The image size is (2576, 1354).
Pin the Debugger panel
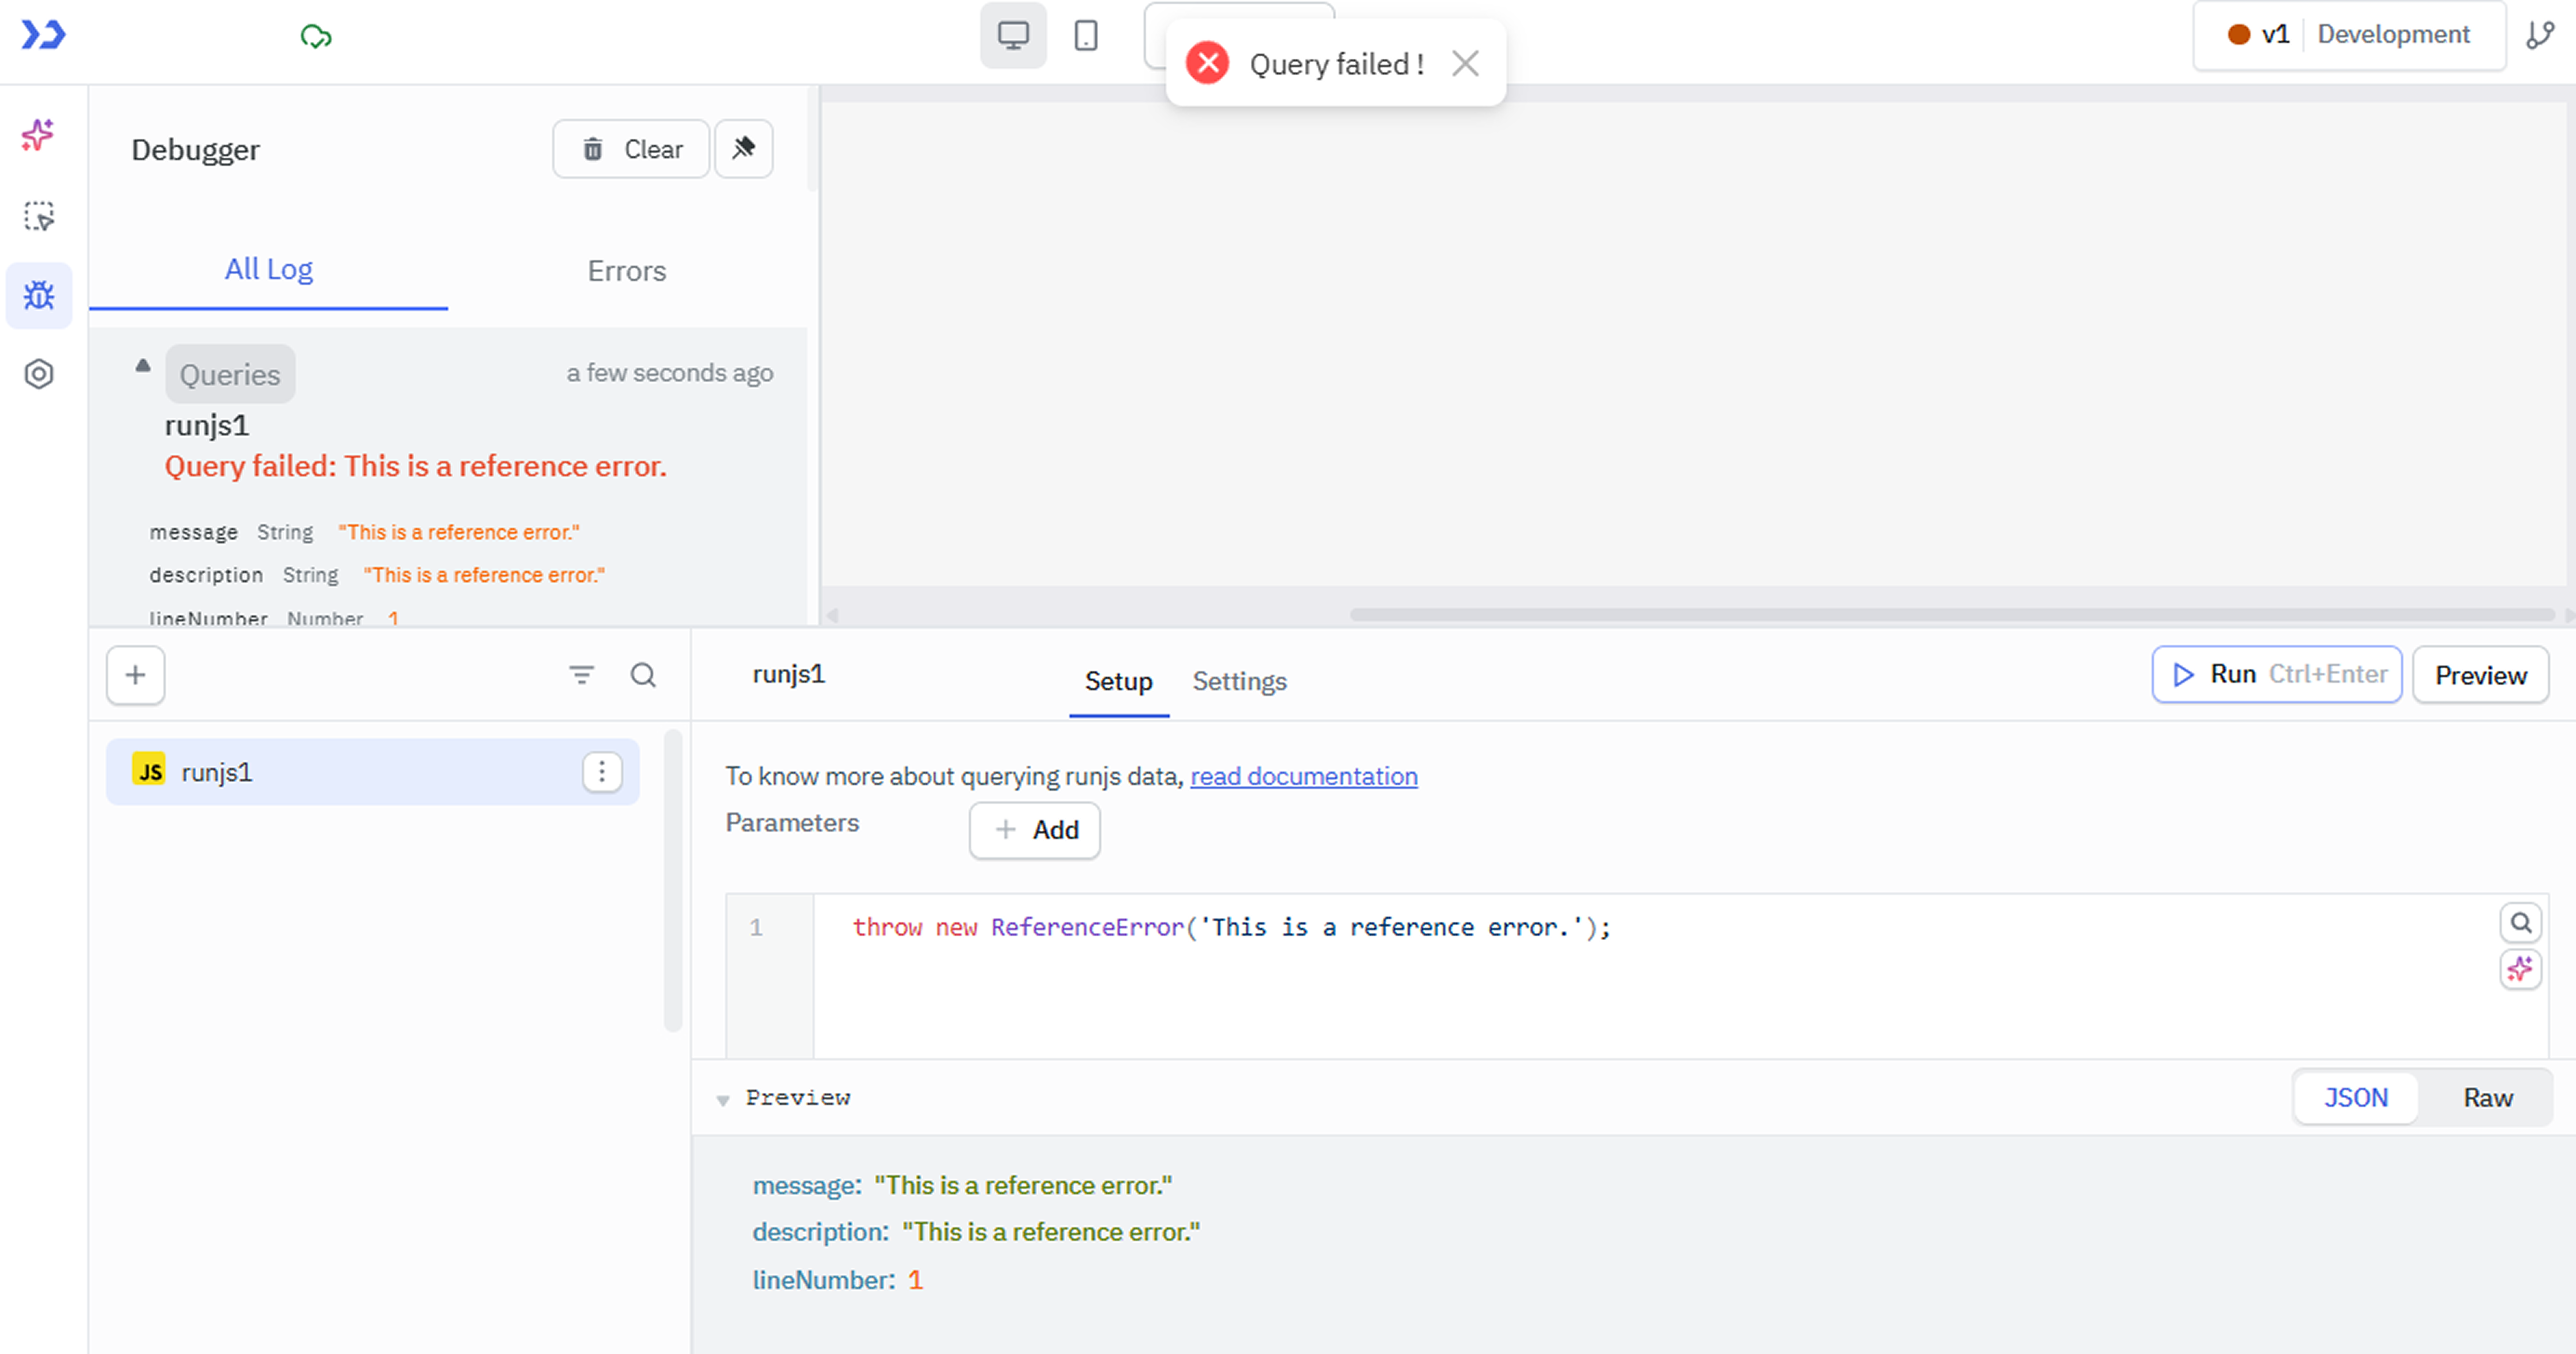[743, 148]
